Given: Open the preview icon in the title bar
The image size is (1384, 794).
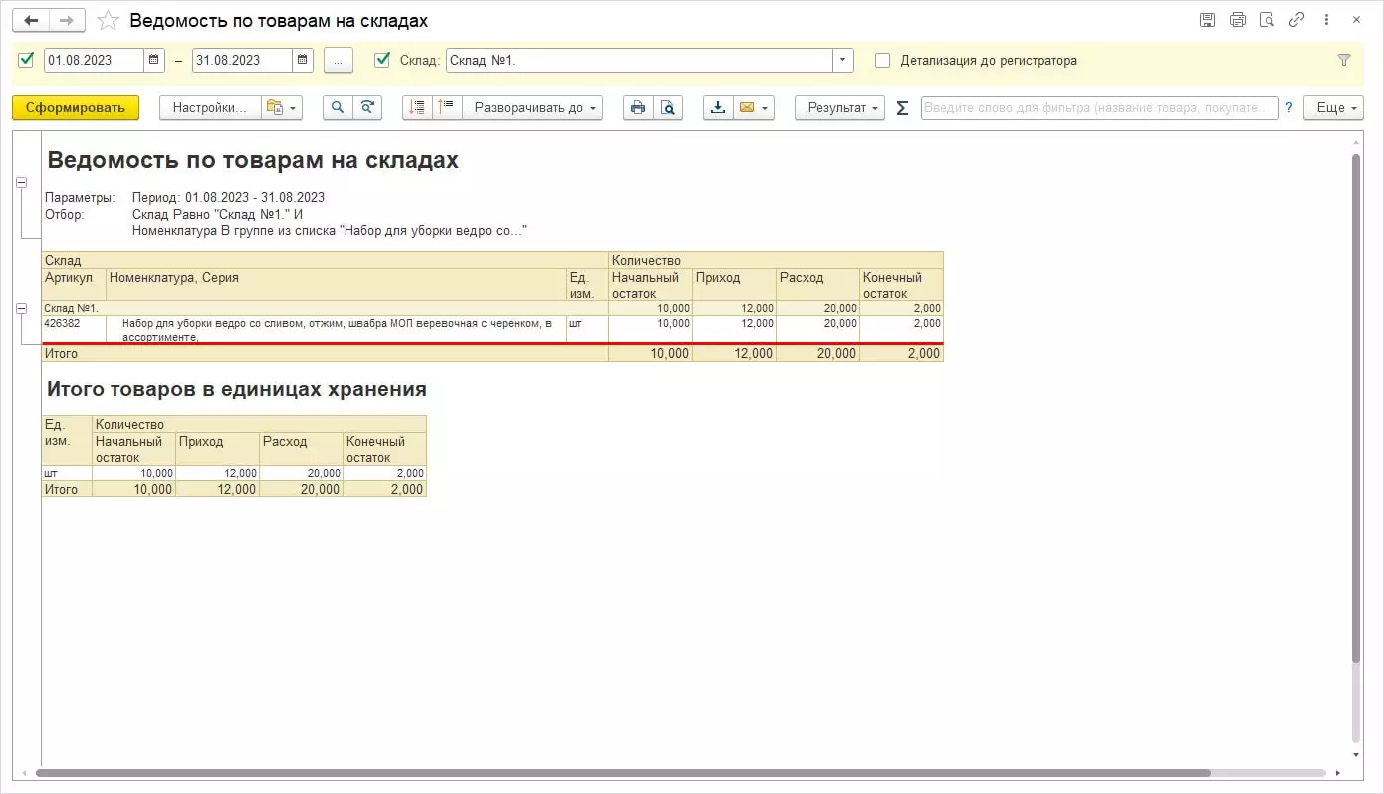Looking at the screenshot, I should coord(1267,20).
